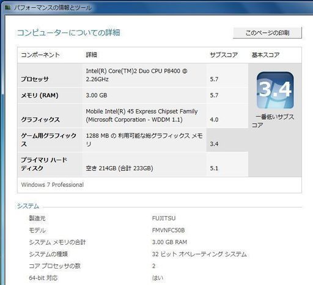This screenshot has height=285, width=313.
Task: Click the Intel Core2 Duo P8400 detail text
Action: [136, 75]
